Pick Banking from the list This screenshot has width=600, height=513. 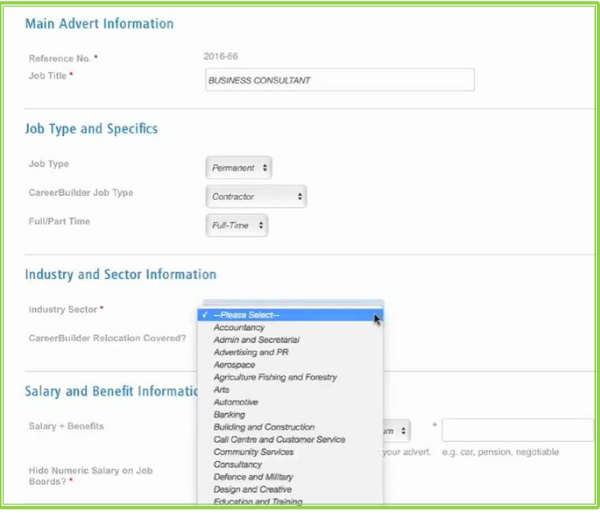tap(229, 415)
